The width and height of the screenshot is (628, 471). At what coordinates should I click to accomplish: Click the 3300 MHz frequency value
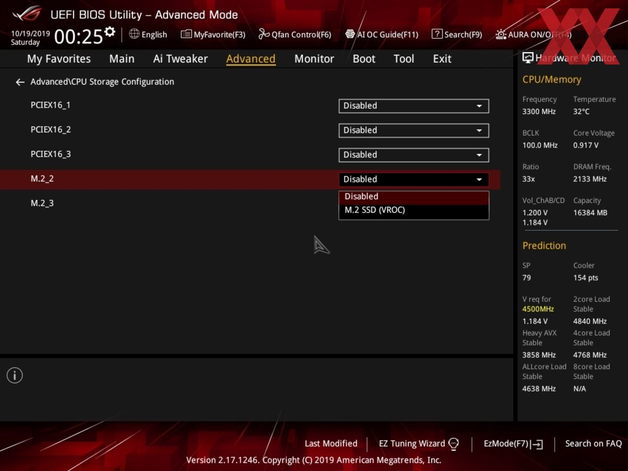(539, 112)
